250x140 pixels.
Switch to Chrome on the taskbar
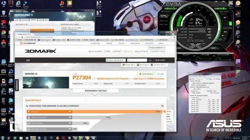(33, 138)
